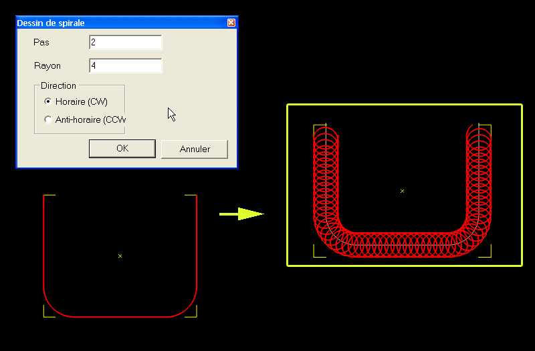Confirm spiral with OK button

[x=122, y=149]
